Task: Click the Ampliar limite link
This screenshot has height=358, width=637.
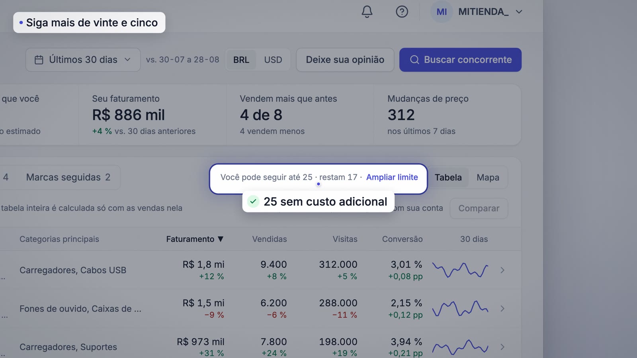Action: point(392,177)
